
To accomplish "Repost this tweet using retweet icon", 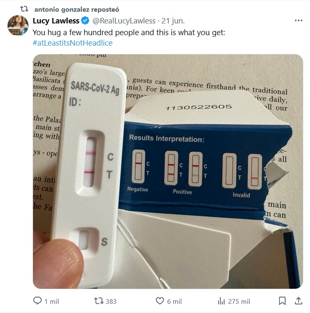I will pyautogui.click(x=98, y=301).
